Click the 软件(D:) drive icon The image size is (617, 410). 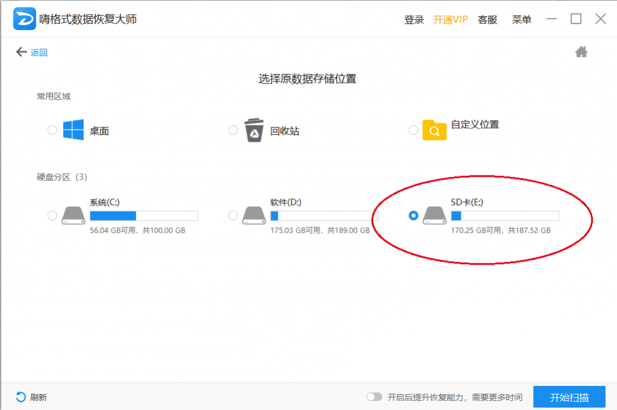254,215
